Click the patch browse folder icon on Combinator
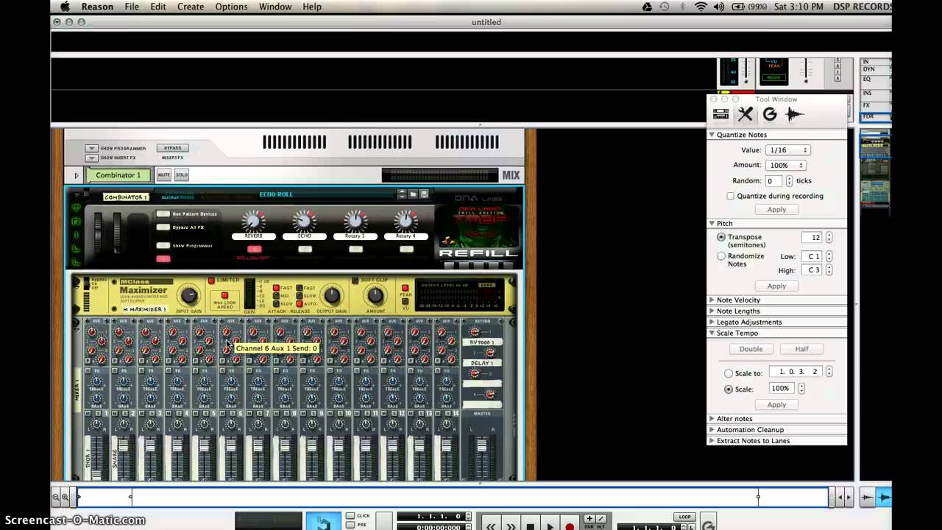Viewport: 942px width, 530px height. [414, 194]
